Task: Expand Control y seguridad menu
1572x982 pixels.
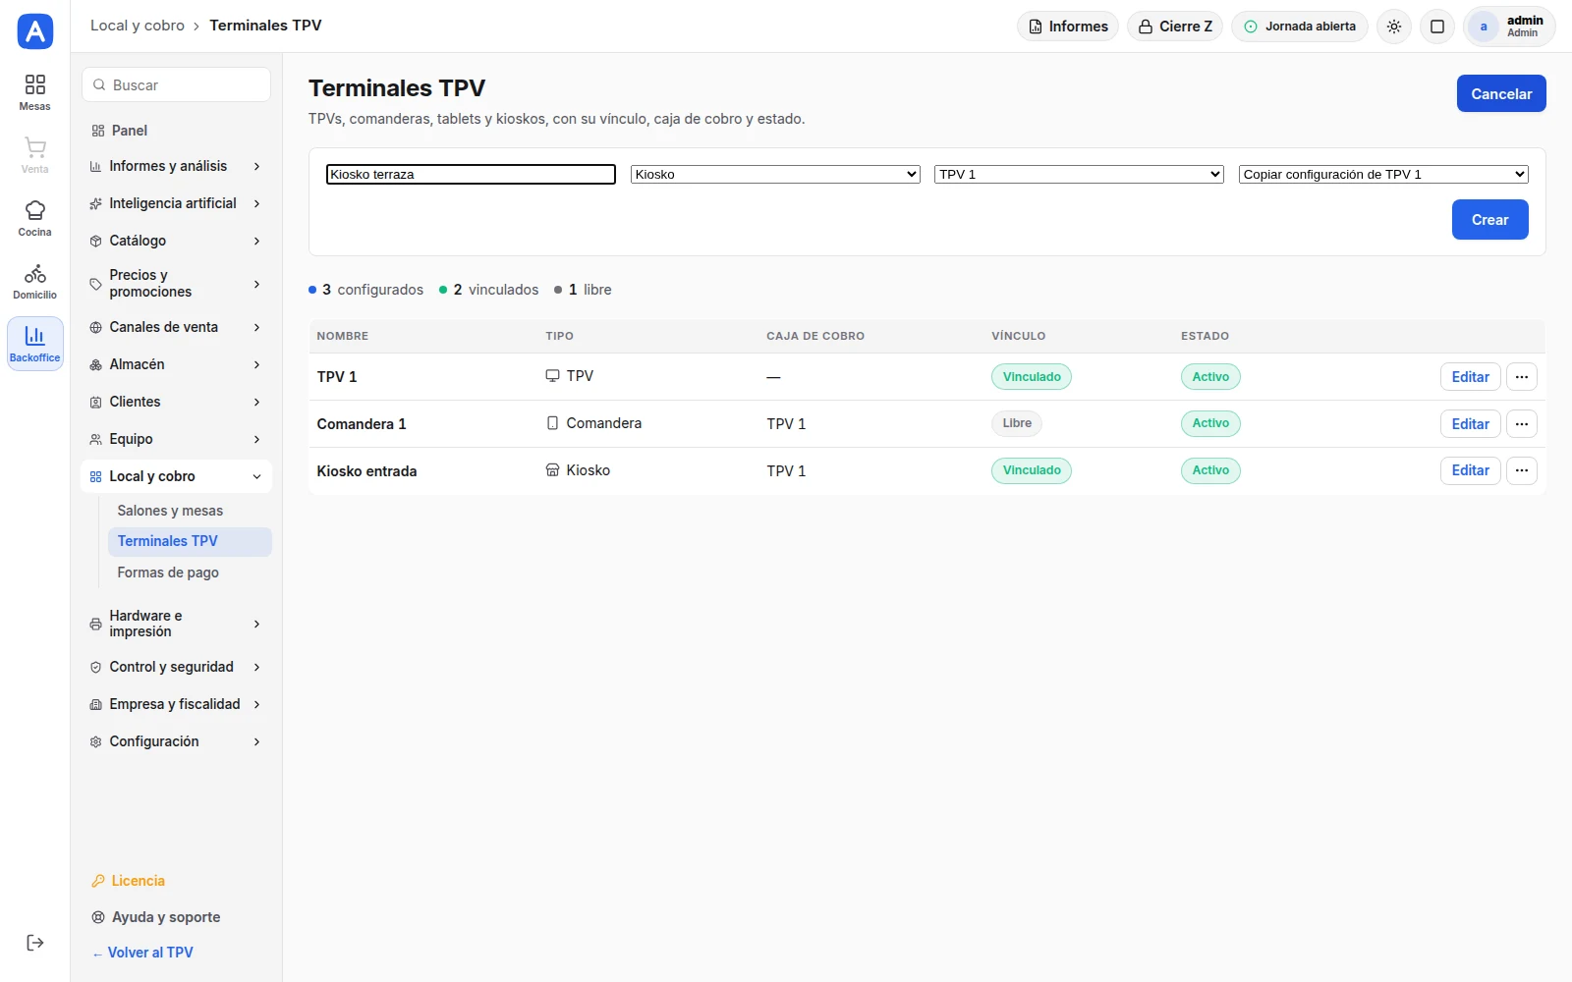Action: coord(176,667)
